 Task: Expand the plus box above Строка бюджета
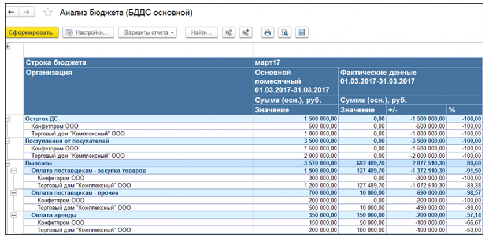8,47
